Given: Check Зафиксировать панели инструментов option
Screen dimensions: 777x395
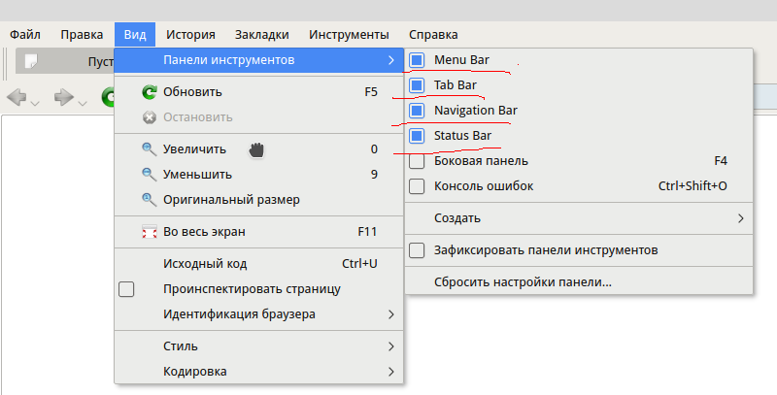Looking at the screenshot, I should tap(417, 250).
